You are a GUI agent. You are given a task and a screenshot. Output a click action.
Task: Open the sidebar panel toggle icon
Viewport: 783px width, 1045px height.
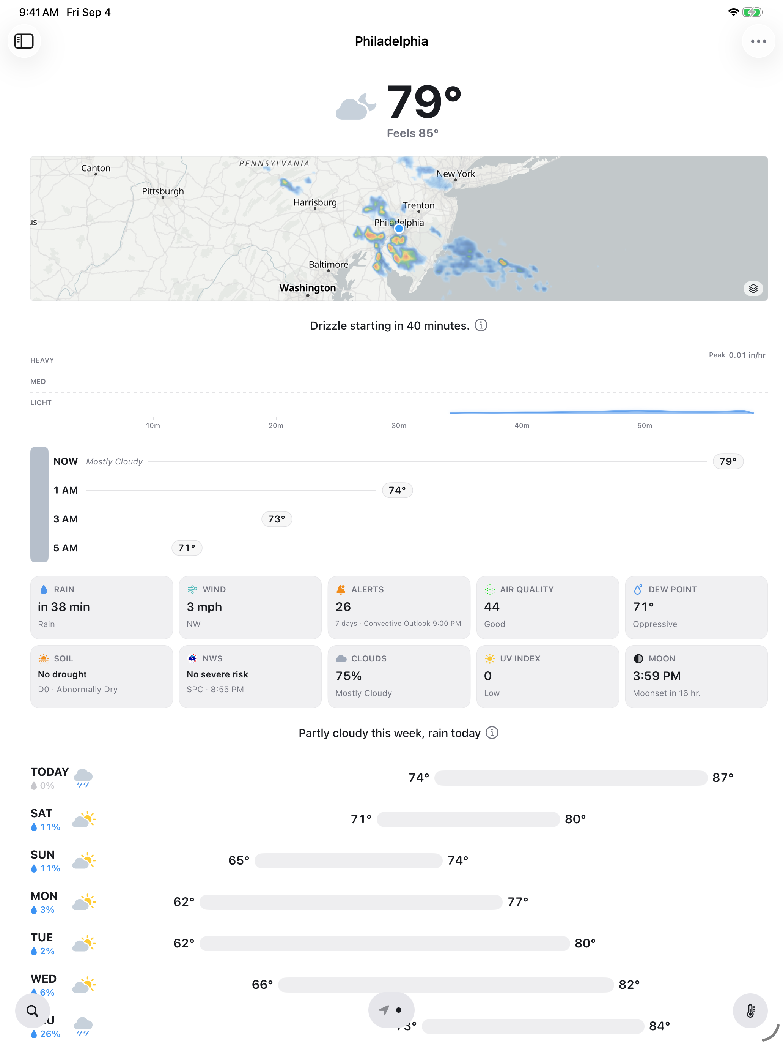(24, 41)
